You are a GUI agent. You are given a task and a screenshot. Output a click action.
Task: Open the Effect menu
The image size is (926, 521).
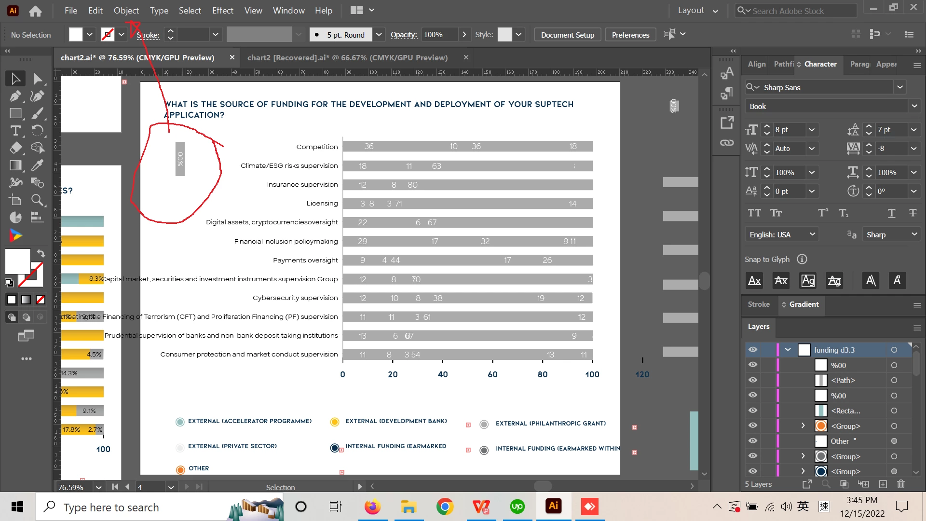point(222,10)
